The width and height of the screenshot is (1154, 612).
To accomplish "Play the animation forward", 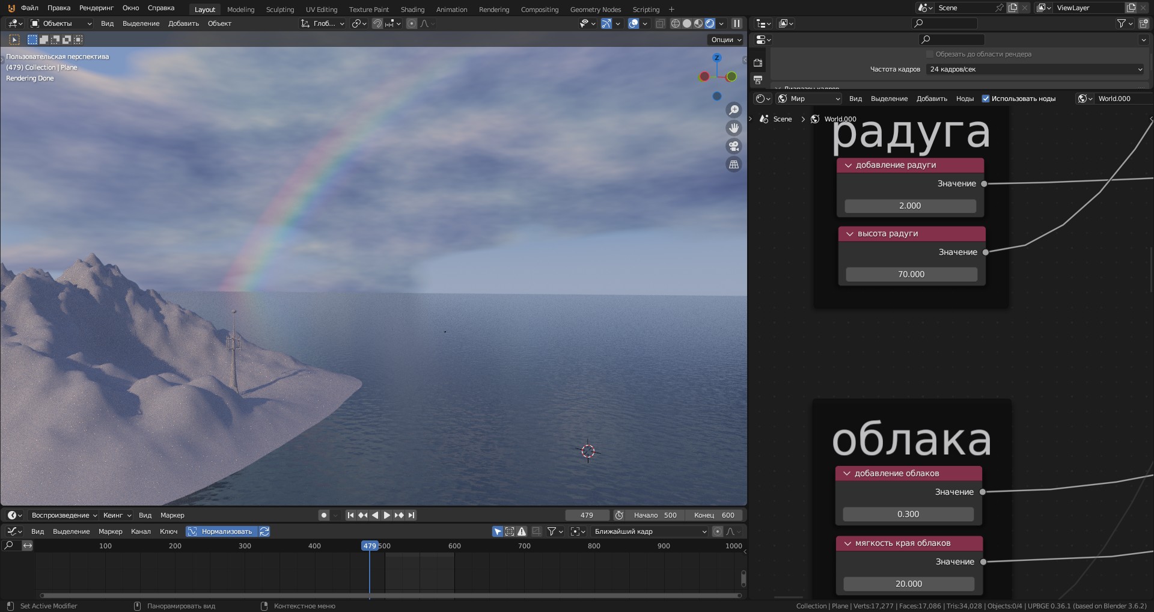I will click(x=386, y=515).
